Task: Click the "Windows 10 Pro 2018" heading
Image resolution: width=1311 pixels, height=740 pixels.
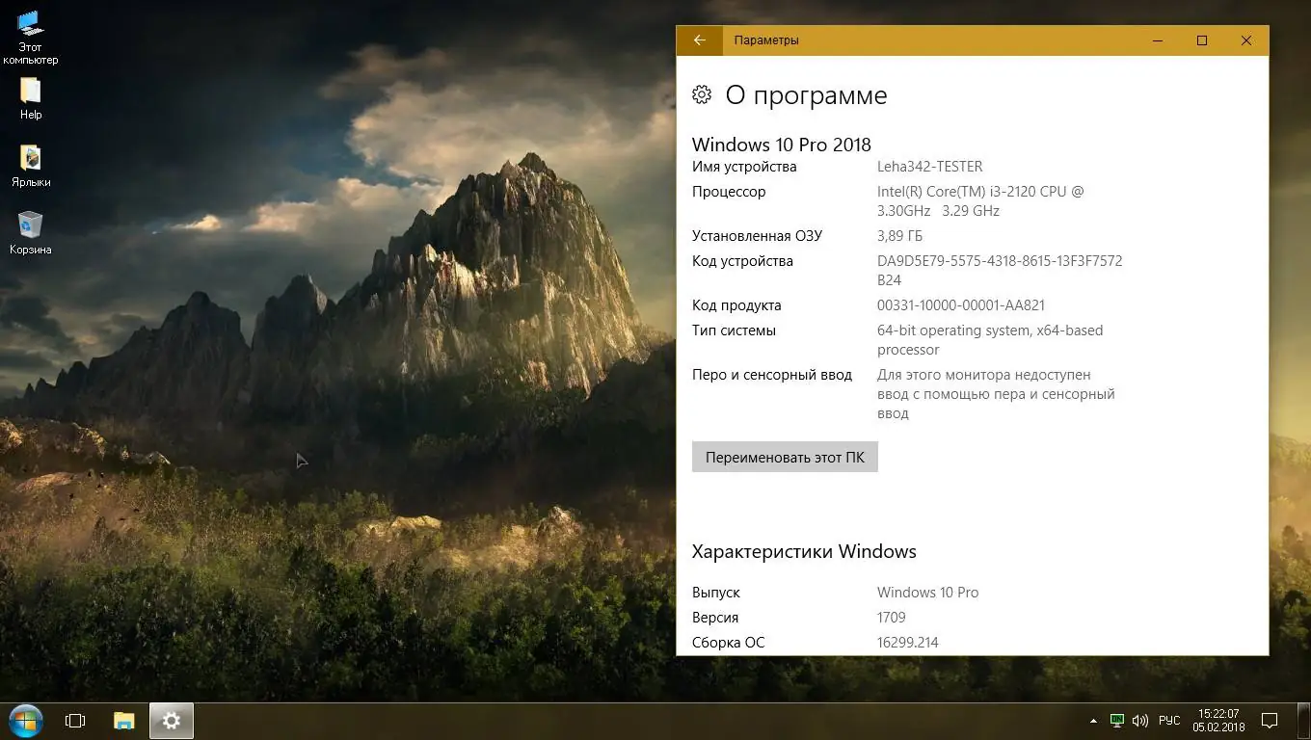Action: click(x=782, y=145)
